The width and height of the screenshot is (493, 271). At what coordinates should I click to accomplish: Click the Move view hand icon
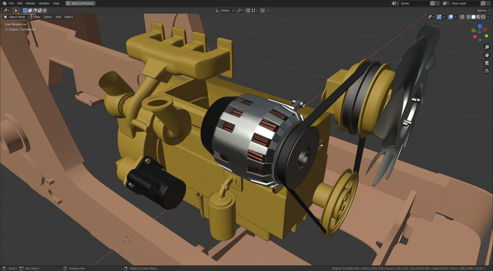click(x=487, y=55)
